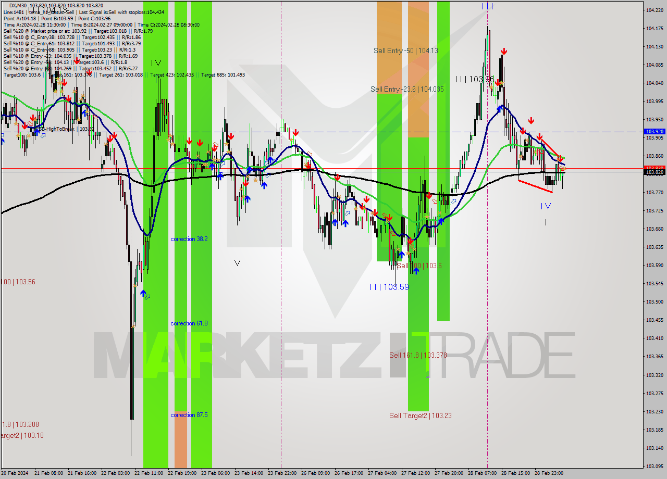Click the 'Sell Target2 | 103.23' label
This screenshot has height=479, width=667.
(420, 415)
